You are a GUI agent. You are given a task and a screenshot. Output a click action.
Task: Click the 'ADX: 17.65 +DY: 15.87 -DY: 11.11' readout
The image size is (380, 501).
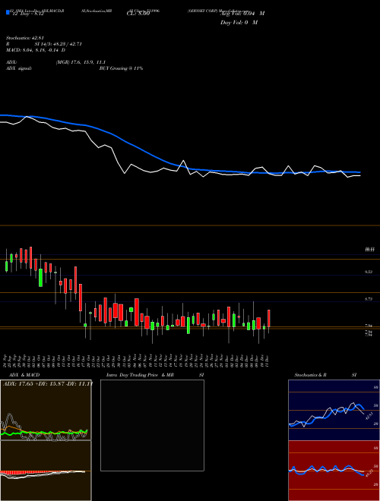pyautogui.click(x=47, y=383)
